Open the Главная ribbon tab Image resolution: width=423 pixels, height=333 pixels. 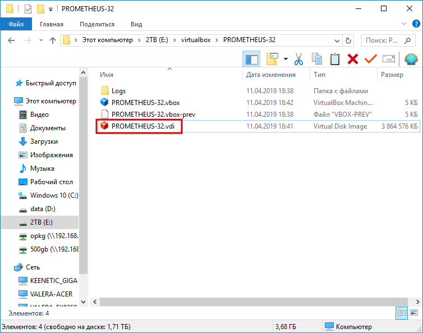[52, 24]
